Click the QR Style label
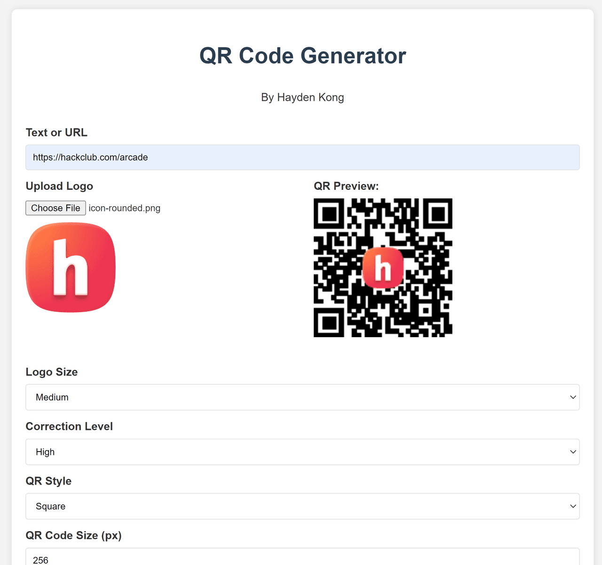602x565 pixels. pyautogui.click(x=48, y=481)
